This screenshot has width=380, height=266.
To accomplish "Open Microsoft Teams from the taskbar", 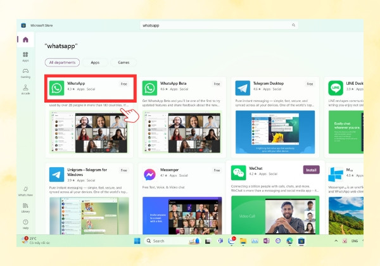I will 220,241.
